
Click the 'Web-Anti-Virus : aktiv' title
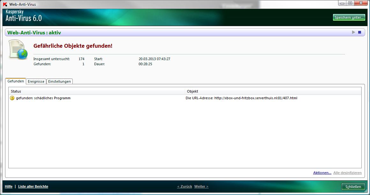(34, 32)
